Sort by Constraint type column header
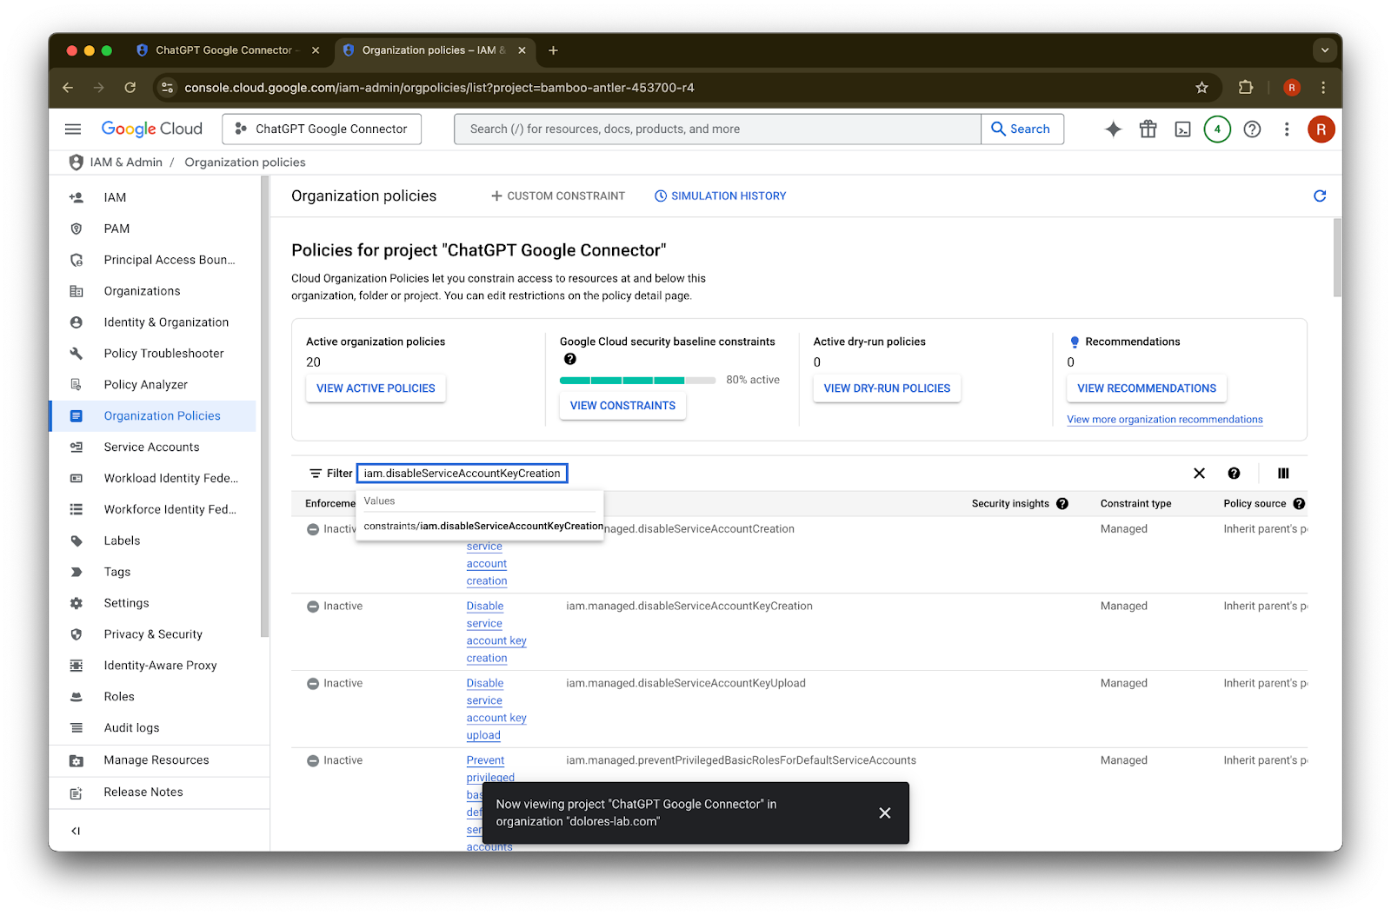Viewport: 1391px width, 915px height. pos(1135,504)
